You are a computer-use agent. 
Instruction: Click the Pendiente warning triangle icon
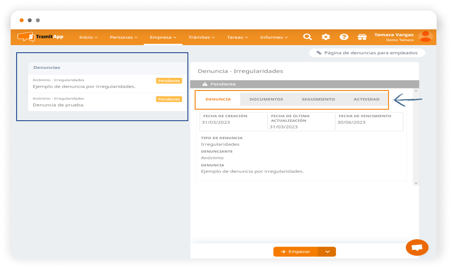pos(205,84)
